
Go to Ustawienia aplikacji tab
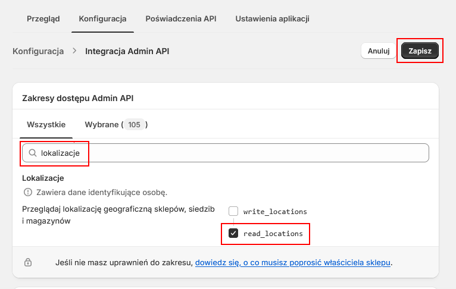(272, 19)
